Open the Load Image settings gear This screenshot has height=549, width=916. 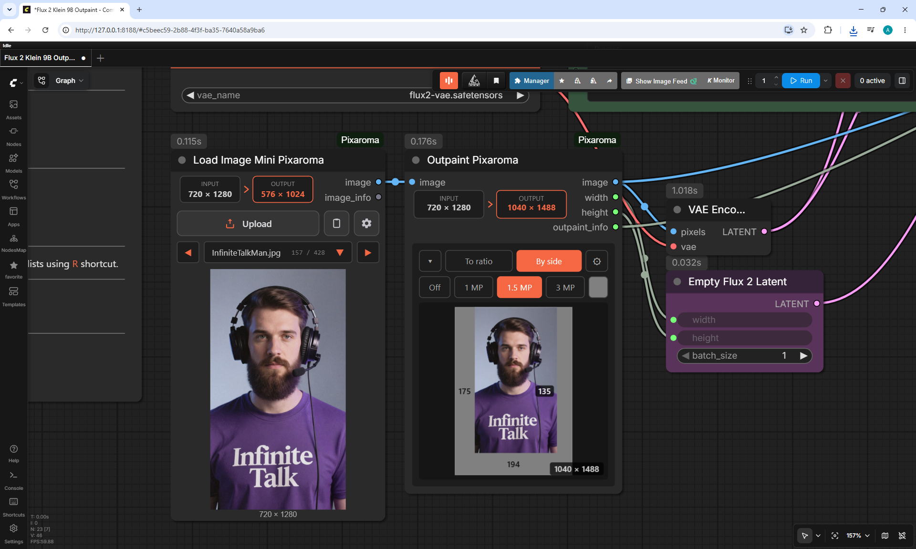pos(366,223)
